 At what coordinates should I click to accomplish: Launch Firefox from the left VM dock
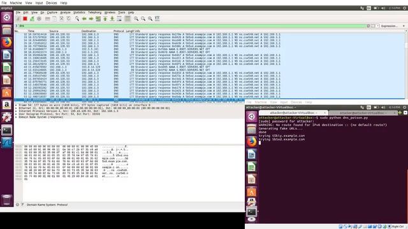click(x=7, y=43)
